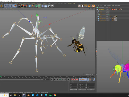Add a Light object
129x97 pixels.
coord(52,6)
